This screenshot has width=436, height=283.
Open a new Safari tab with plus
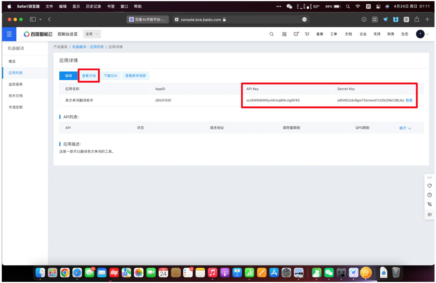pos(427,19)
